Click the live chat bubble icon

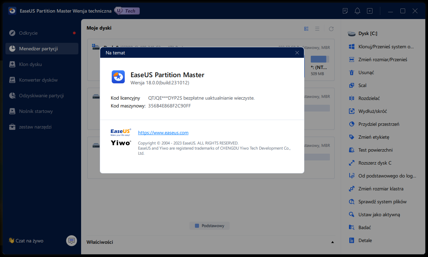click(x=72, y=241)
